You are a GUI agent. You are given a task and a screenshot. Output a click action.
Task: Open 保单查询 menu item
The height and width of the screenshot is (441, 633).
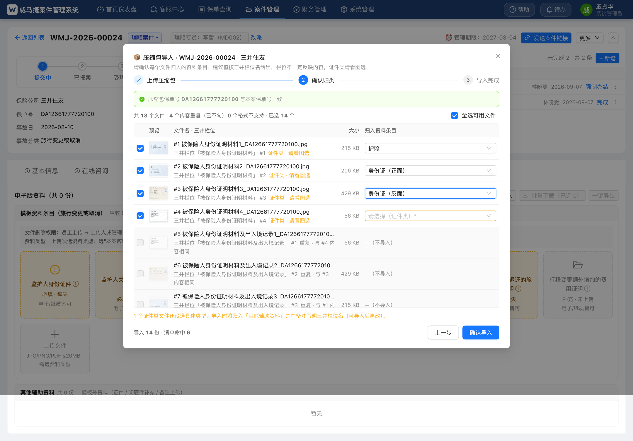tap(215, 9)
